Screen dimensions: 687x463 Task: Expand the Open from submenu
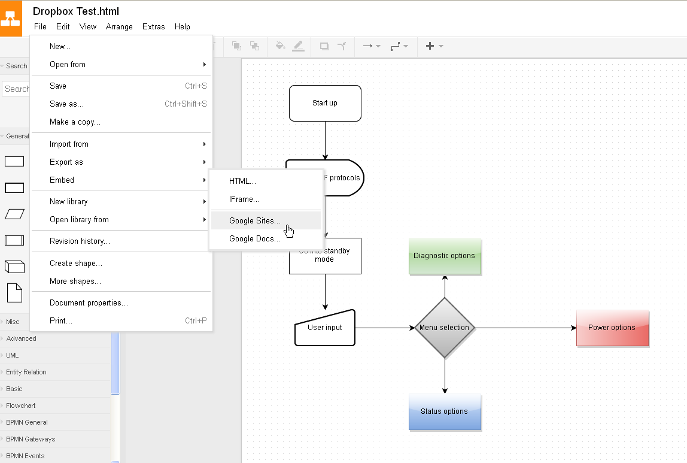[x=121, y=65]
